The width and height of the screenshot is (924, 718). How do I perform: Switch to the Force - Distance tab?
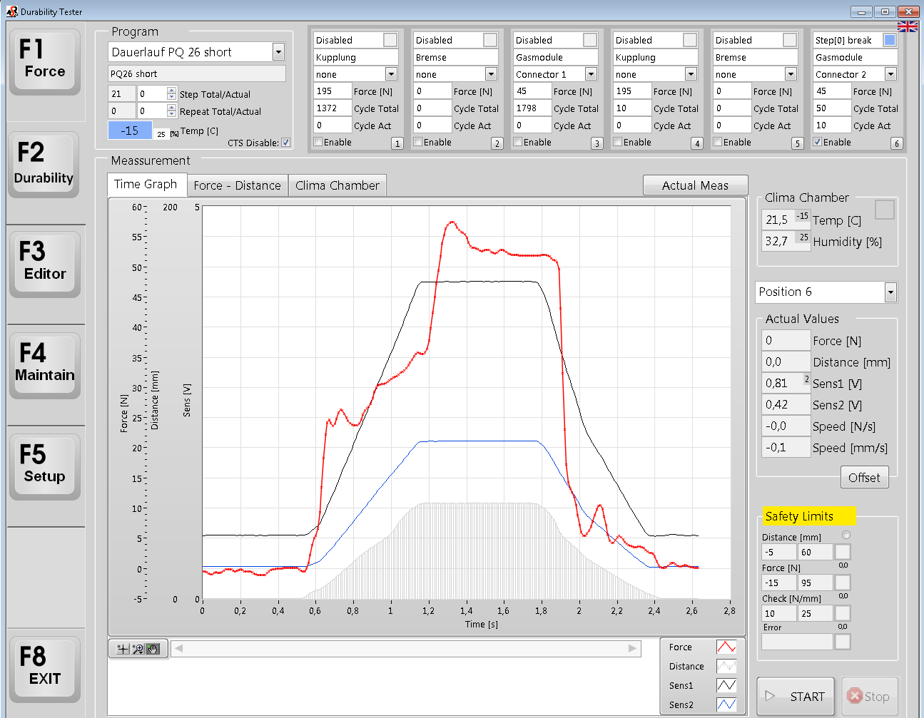pos(238,185)
